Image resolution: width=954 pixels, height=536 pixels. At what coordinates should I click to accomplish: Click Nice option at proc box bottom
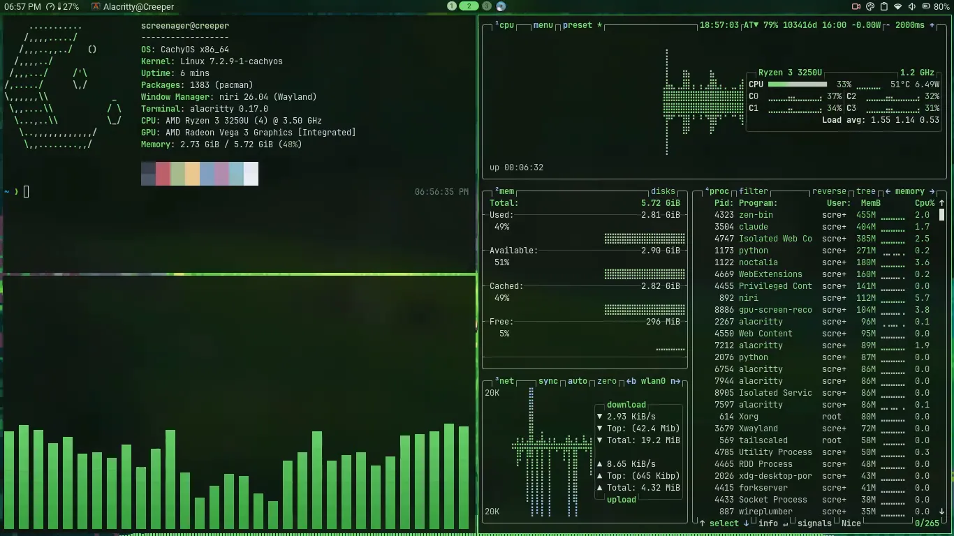pos(851,523)
